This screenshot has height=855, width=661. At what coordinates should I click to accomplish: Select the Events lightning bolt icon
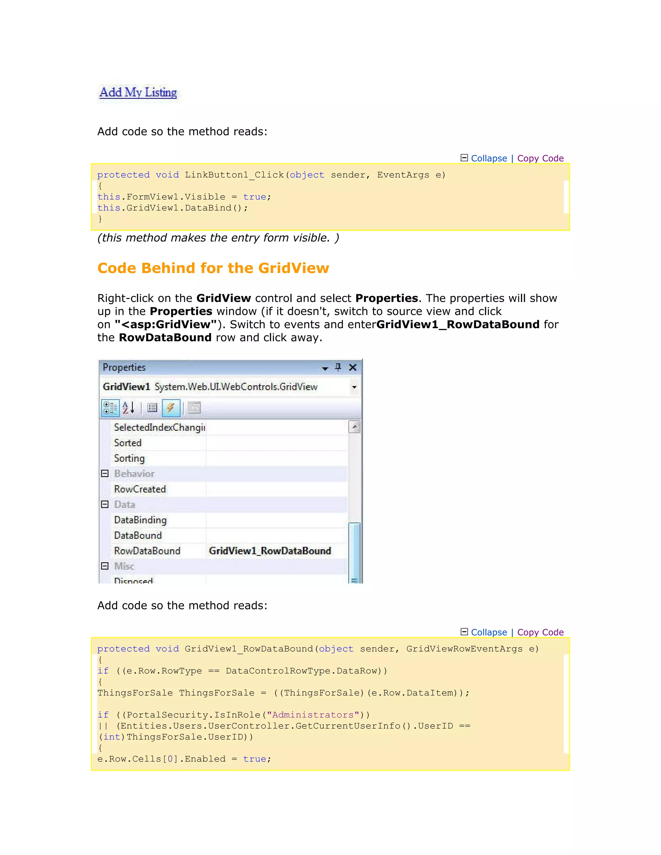coord(171,408)
